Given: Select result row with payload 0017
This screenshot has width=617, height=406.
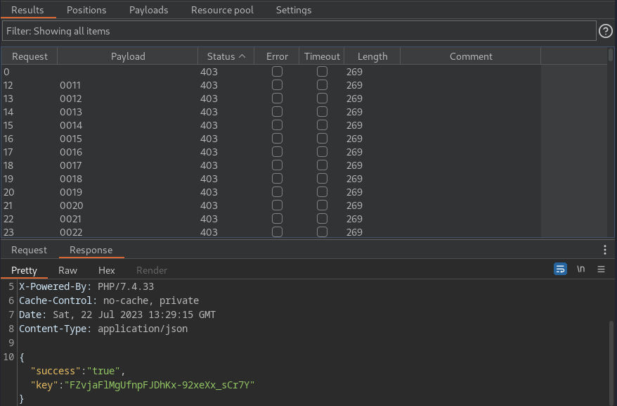Looking at the screenshot, I should [x=271, y=165].
